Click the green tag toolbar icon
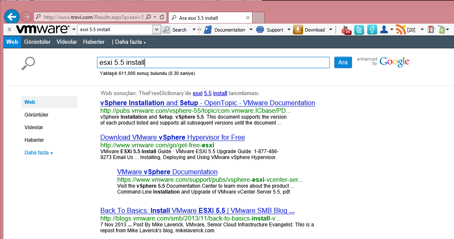The image size is (454, 239). [x=441, y=29]
